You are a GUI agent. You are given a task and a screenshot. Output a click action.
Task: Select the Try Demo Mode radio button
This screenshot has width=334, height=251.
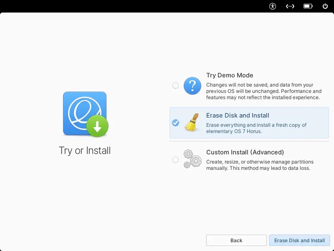(x=175, y=86)
